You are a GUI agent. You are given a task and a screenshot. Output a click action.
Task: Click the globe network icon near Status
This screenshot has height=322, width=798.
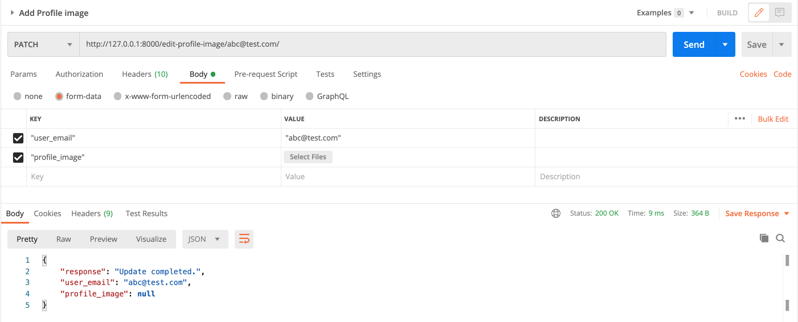(x=556, y=213)
